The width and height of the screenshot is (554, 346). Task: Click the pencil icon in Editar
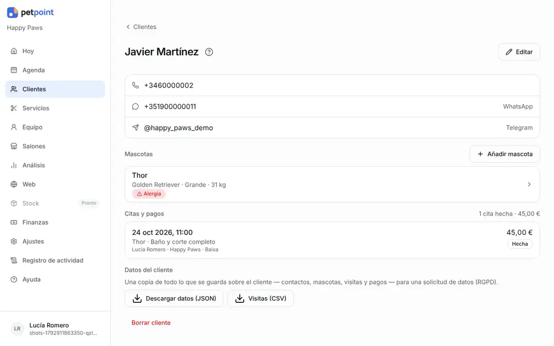(x=509, y=52)
